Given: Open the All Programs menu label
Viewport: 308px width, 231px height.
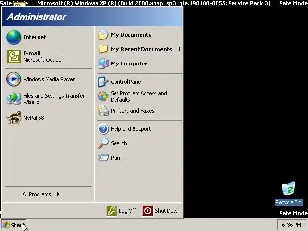Looking at the screenshot, I should [37, 194].
